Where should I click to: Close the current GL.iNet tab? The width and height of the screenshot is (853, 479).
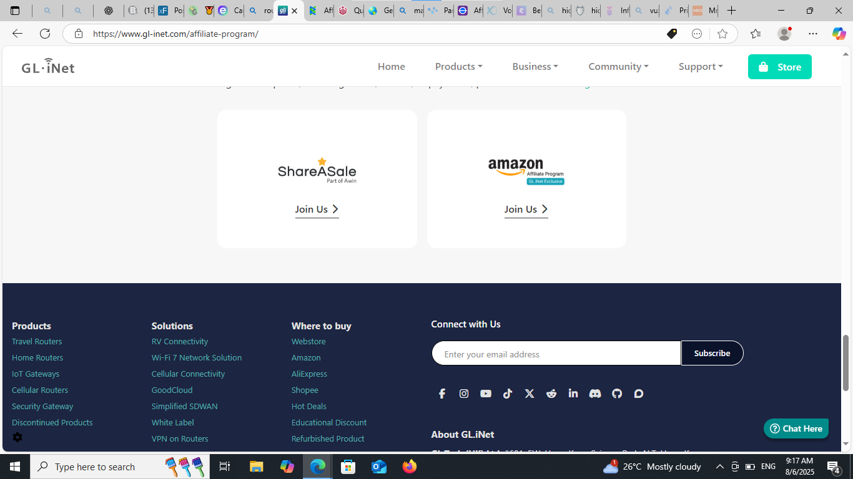tap(295, 11)
